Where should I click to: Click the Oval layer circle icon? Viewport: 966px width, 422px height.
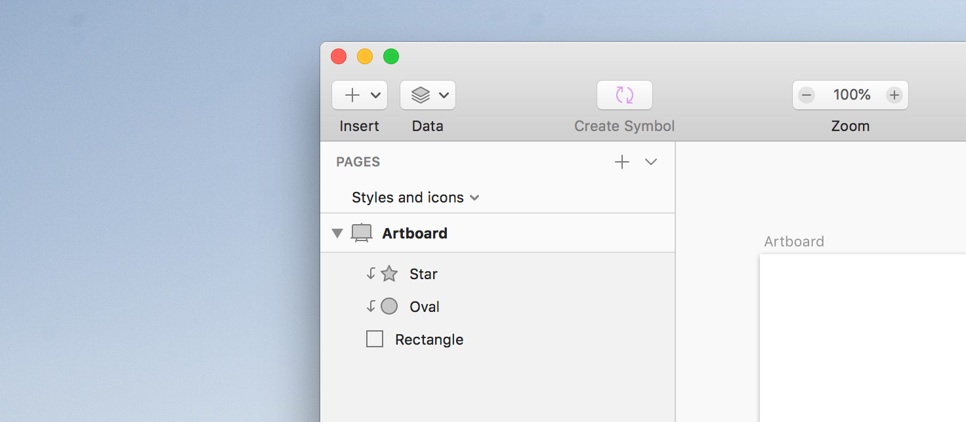click(389, 307)
